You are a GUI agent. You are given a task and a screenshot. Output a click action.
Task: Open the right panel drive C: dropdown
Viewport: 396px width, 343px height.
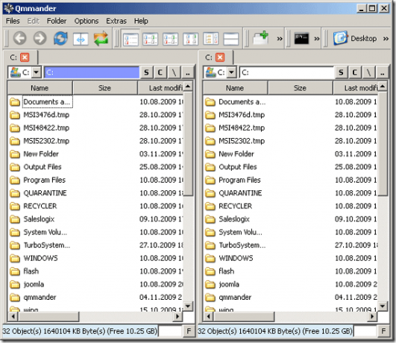coord(231,72)
